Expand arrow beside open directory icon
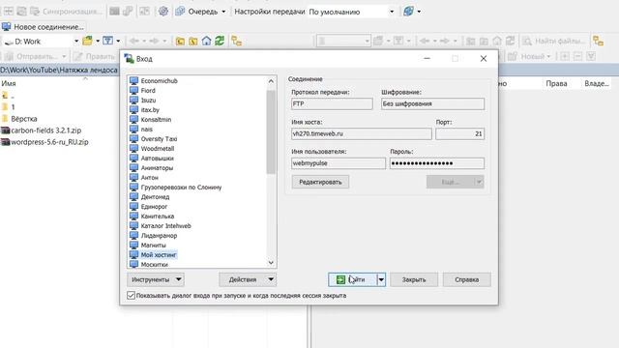This screenshot has width=619, height=348. 98,41
